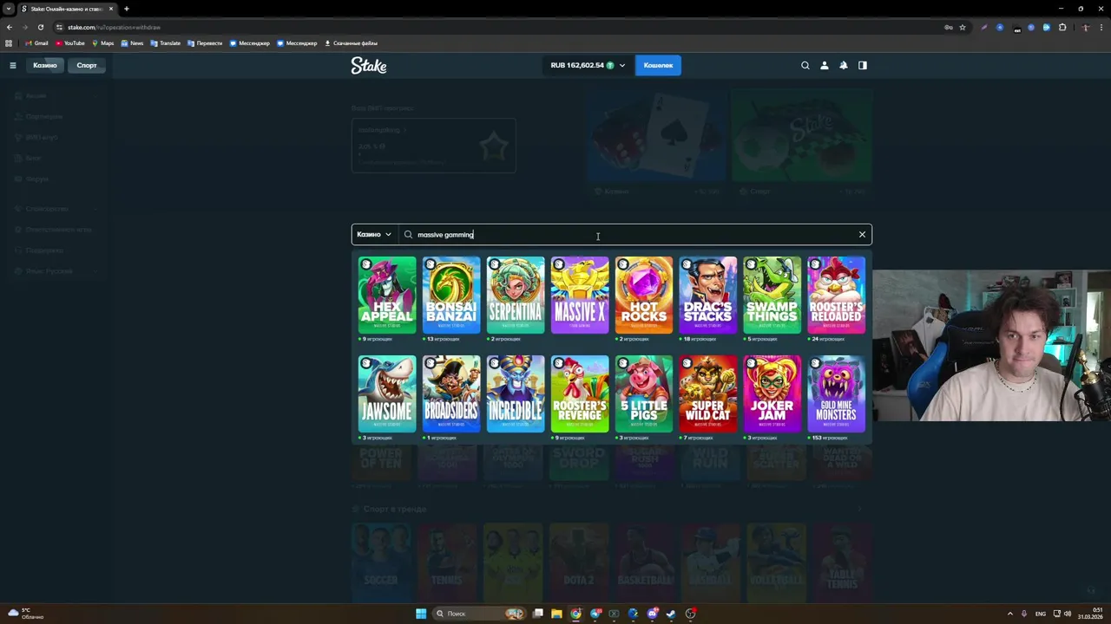Viewport: 1111px width, 624px height.
Task: Open the 5 Little Pigs game
Action: pyautogui.click(x=644, y=394)
